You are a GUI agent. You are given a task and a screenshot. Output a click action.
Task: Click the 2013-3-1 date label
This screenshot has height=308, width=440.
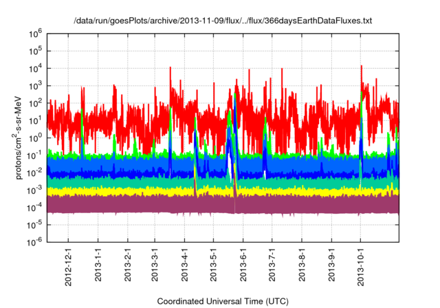pos(155,265)
